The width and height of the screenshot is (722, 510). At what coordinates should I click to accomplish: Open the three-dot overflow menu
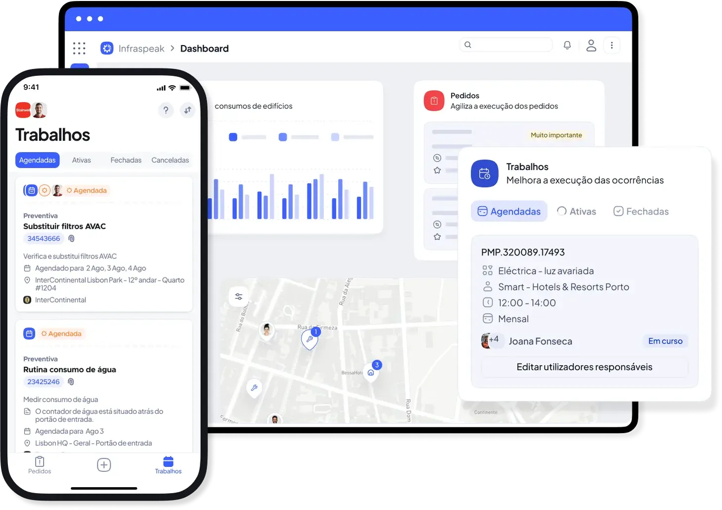[x=612, y=45]
